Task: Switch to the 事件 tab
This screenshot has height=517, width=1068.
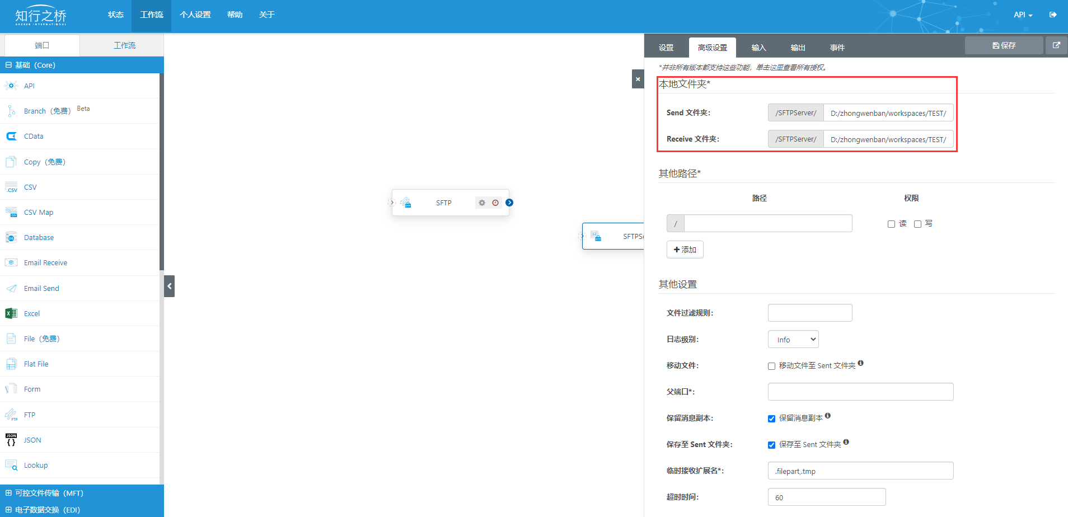Action: [837, 48]
